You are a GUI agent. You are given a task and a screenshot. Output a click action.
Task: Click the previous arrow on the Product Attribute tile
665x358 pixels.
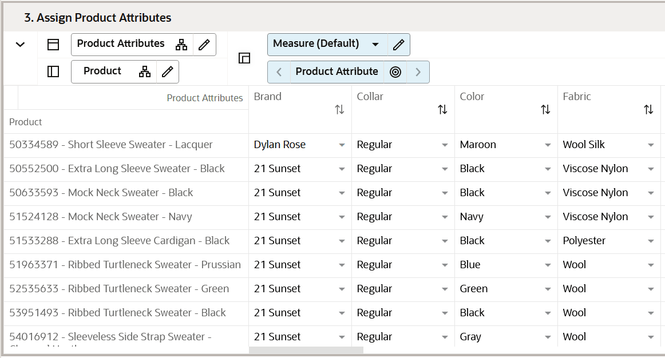[279, 71]
